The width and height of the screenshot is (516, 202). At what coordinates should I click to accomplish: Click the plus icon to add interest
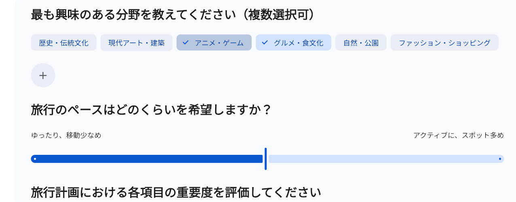tap(43, 75)
